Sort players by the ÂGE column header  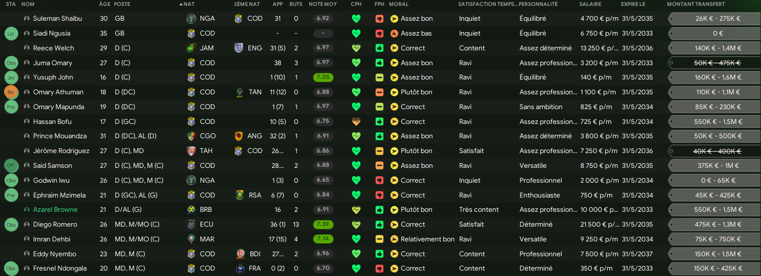tap(104, 4)
